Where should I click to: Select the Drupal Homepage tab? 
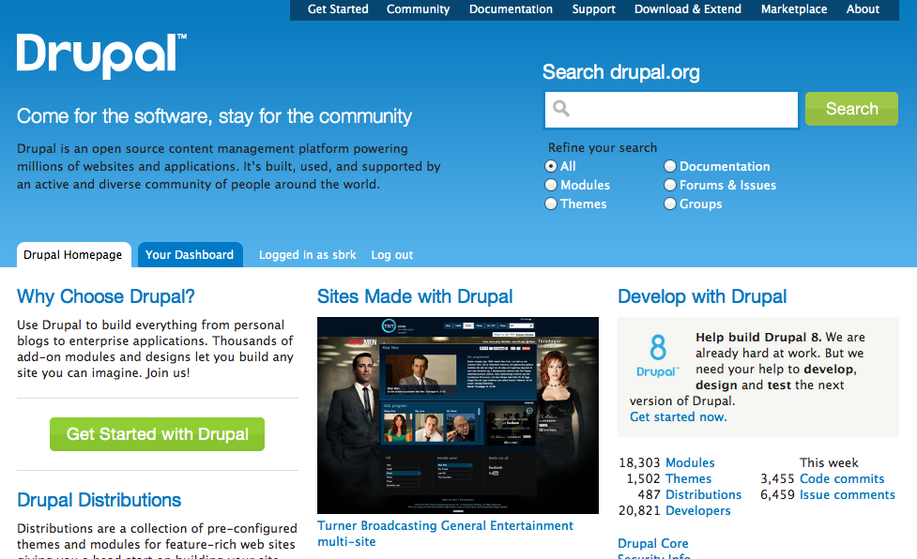(x=73, y=254)
